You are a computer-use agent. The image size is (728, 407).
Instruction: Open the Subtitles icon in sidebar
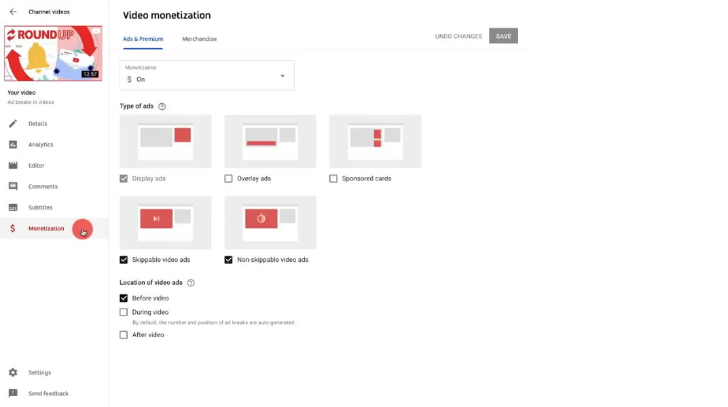(13, 208)
